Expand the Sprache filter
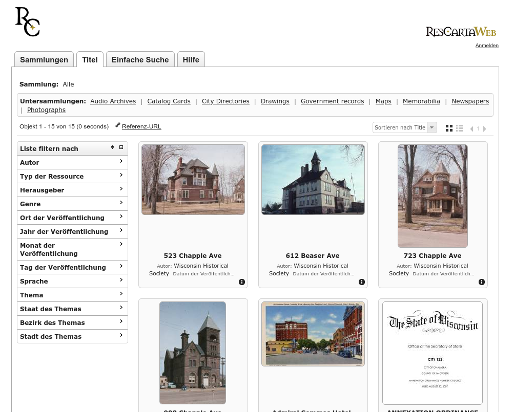 tap(72, 281)
